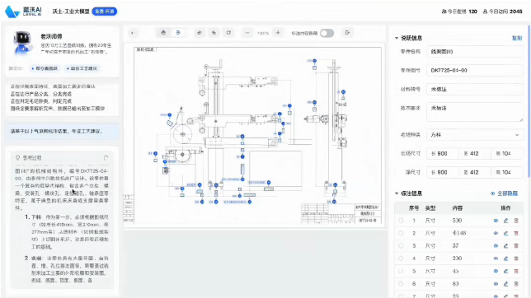Viewport: 531px width, 298px height.
Task: Click the export icon right of the toggle
Action: tap(347, 33)
